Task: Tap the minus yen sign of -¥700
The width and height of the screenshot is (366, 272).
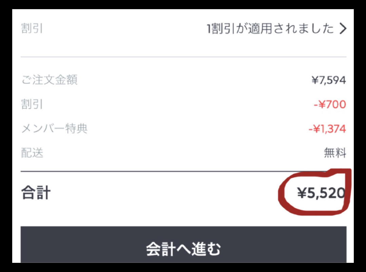Action: [x=320, y=104]
